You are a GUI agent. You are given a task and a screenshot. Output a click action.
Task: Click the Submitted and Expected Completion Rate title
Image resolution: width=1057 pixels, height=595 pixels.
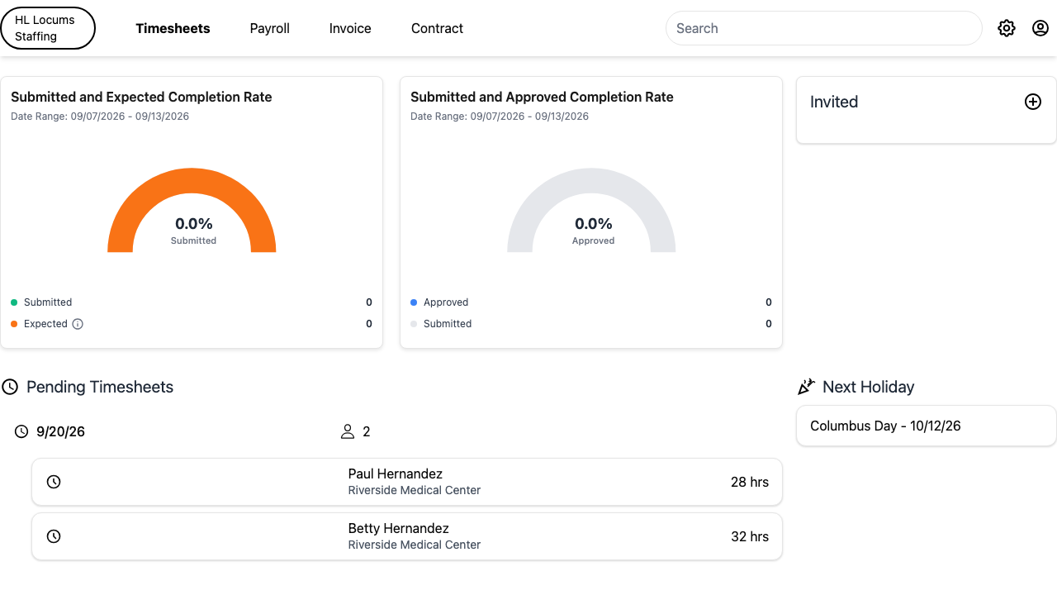coord(141,97)
